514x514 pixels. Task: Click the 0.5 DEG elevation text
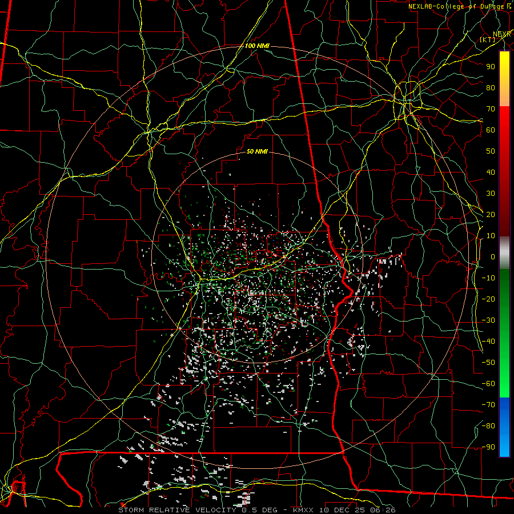pos(259,510)
